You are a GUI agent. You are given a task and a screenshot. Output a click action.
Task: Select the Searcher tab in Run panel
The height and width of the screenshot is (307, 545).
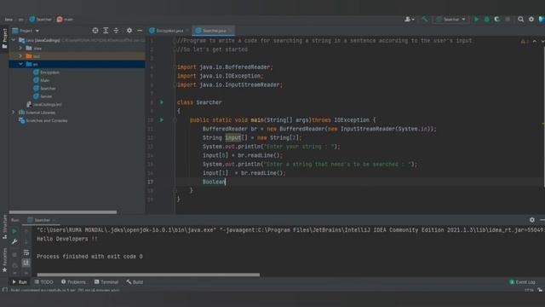pos(42,220)
